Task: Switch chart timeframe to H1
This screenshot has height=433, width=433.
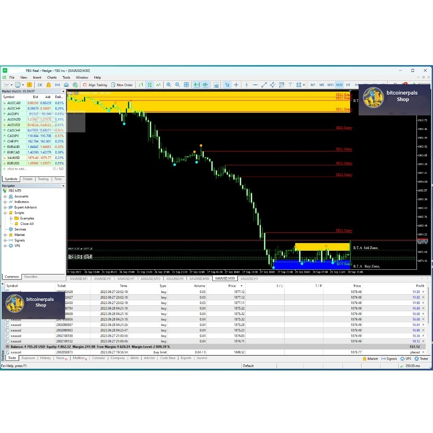Action: 348,85
